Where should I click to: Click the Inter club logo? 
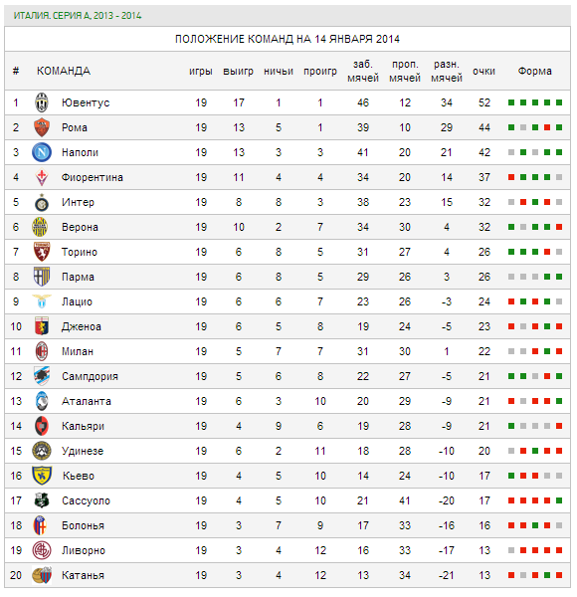(x=42, y=203)
